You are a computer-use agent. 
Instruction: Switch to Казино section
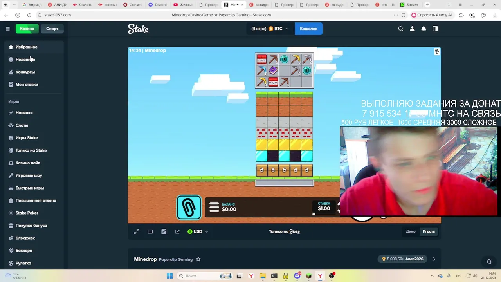point(27,29)
